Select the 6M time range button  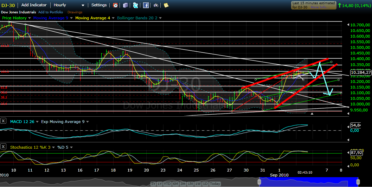click(x=175, y=184)
